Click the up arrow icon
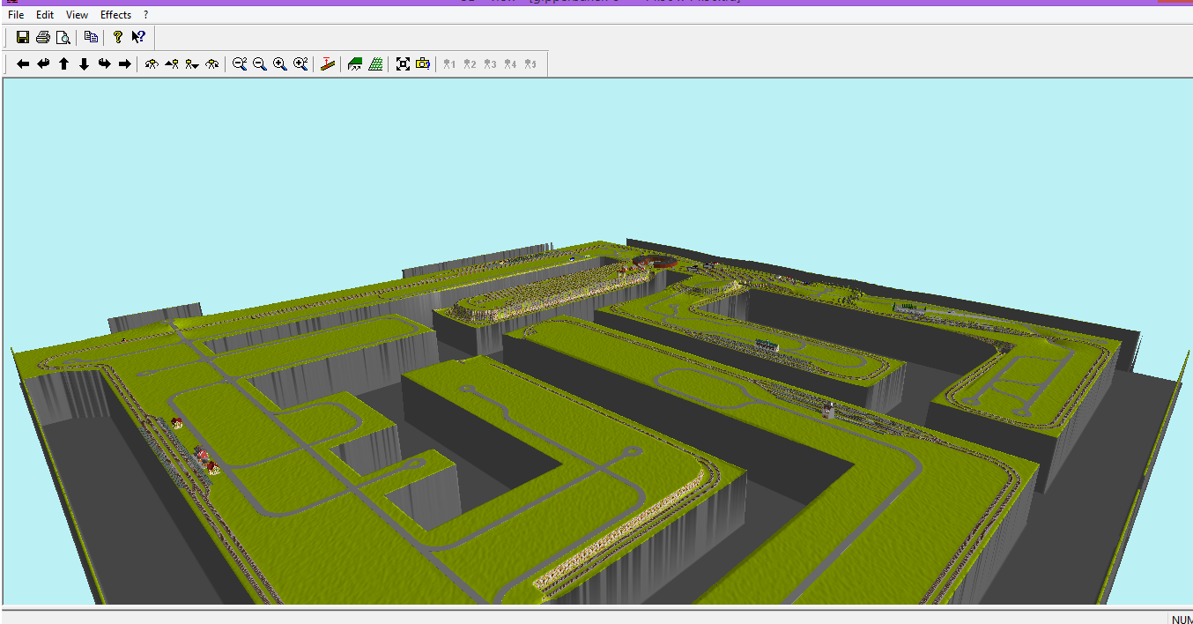This screenshot has height=624, width=1193. pyautogui.click(x=63, y=64)
